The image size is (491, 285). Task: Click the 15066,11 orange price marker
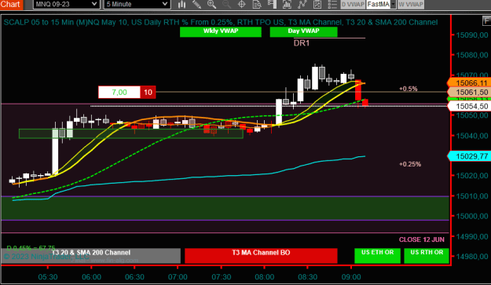pos(469,83)
